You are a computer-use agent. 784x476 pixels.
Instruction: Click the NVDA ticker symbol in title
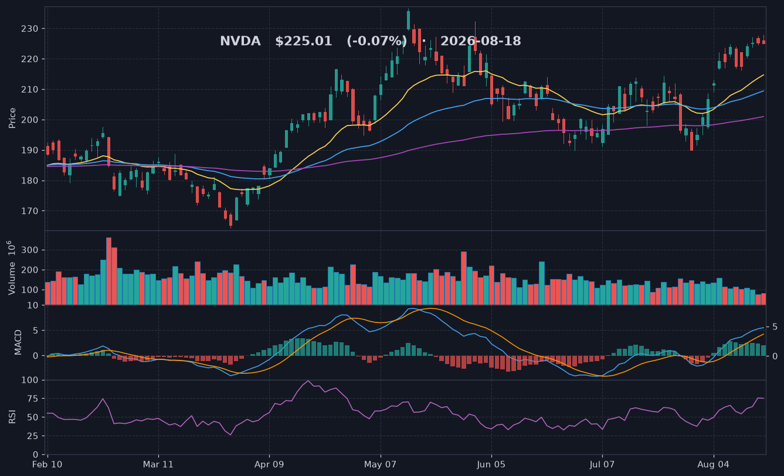click(x=240, y=41)
